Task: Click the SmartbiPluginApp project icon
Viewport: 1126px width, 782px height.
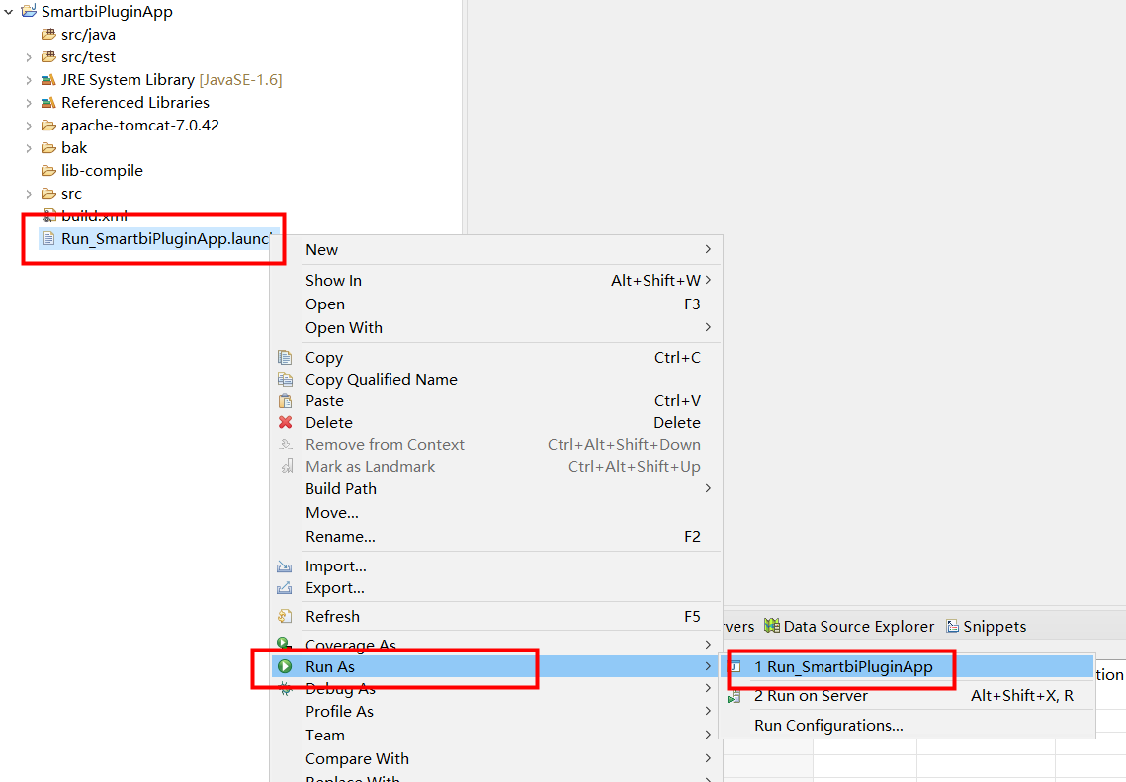Action: (29, 12)
